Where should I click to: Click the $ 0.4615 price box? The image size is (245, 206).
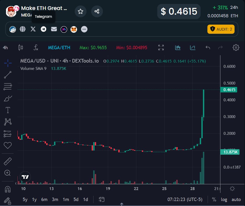(179, 12)
